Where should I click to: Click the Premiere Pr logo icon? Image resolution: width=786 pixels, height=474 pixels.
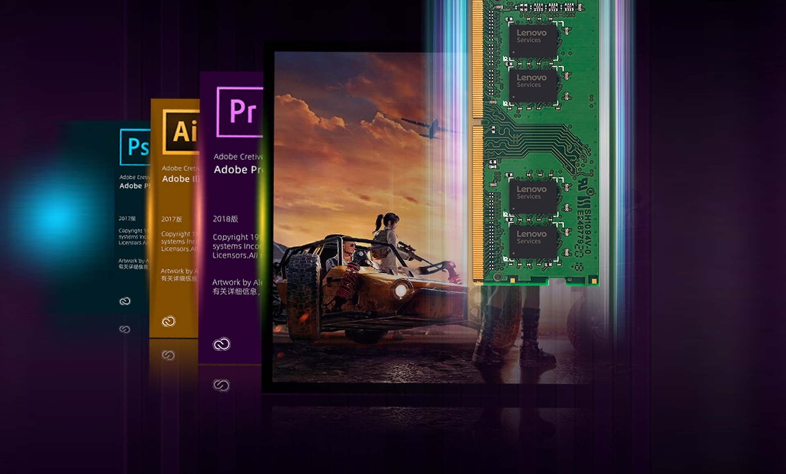pos(240,112)
